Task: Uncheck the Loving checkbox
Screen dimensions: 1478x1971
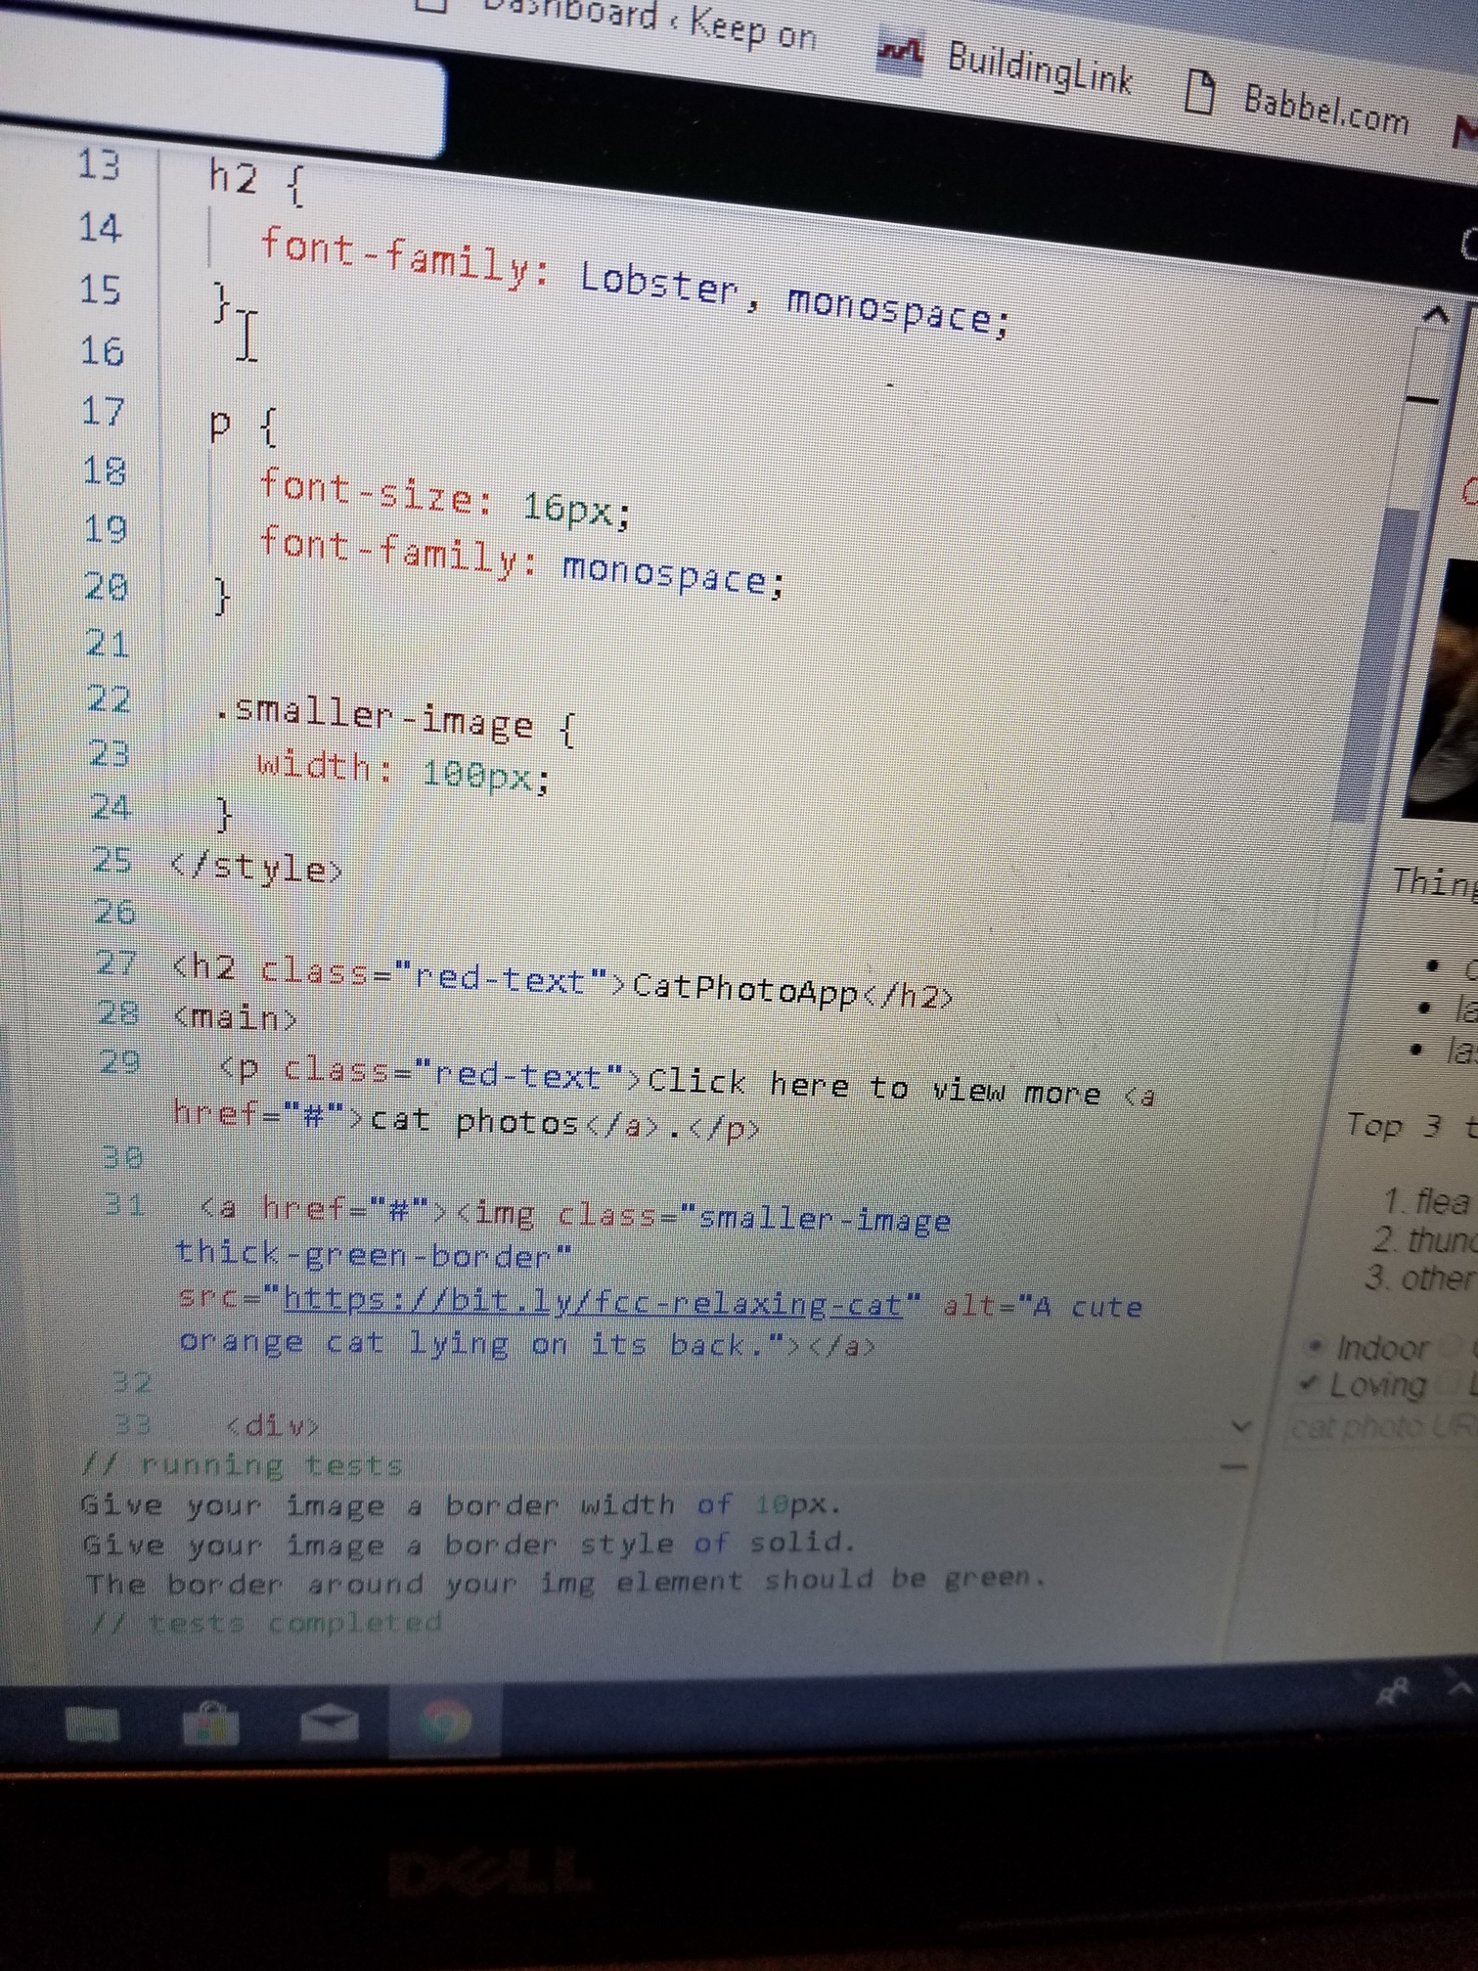Action: [x=1310, y=1383]
